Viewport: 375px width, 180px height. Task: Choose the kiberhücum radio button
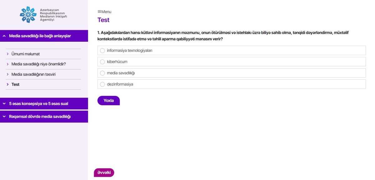pyautogui.click(x=102, y=62)
